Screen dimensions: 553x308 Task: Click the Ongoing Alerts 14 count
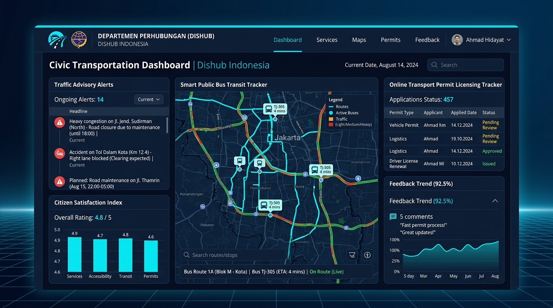point(100,99)
